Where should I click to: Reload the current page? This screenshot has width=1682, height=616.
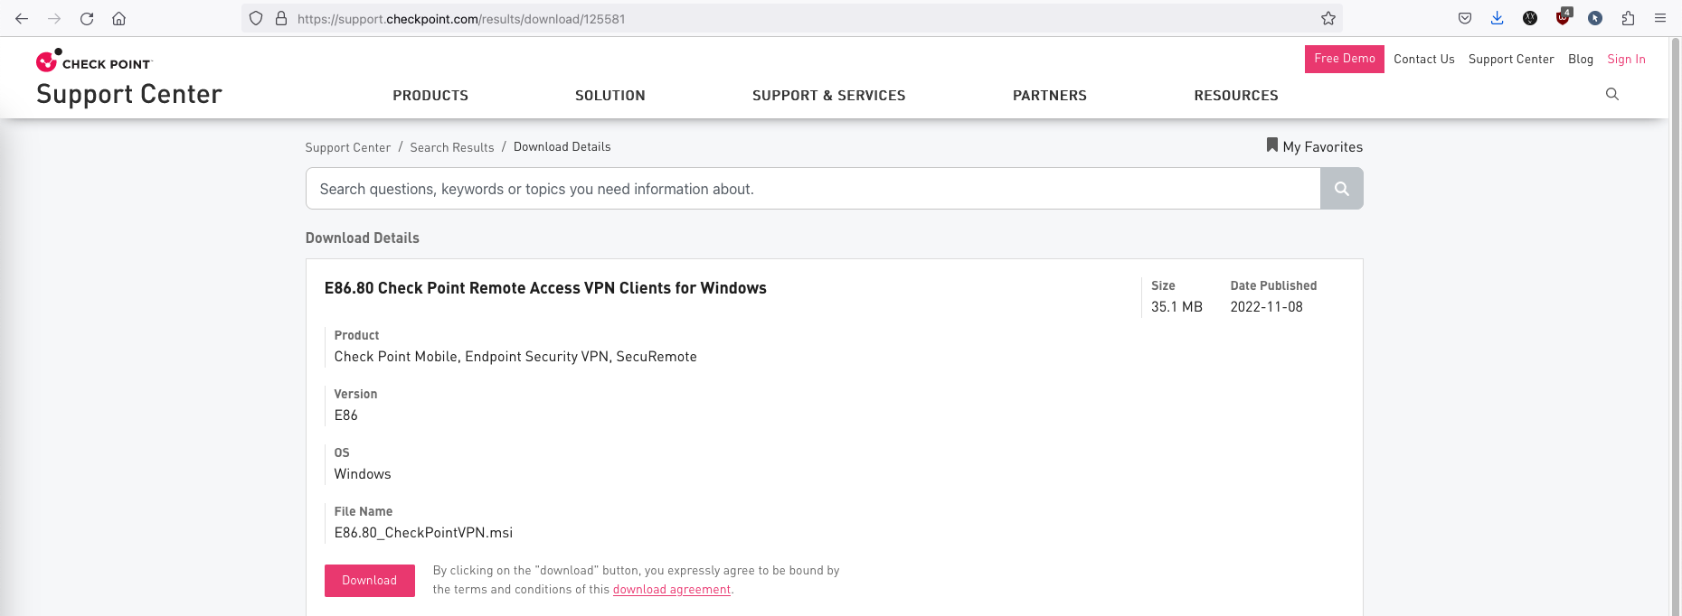coord(87,18)
